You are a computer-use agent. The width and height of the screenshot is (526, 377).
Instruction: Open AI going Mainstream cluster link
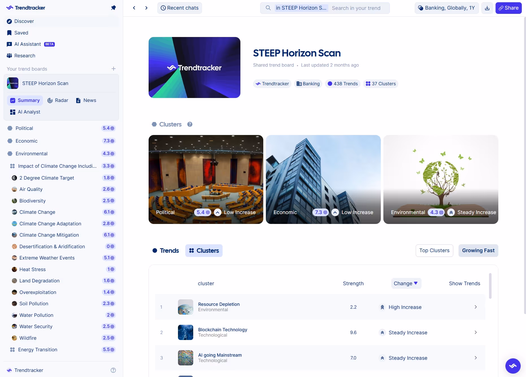(x=220, y=355)
